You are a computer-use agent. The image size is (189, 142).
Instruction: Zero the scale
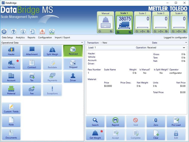(x=156, y=122)
